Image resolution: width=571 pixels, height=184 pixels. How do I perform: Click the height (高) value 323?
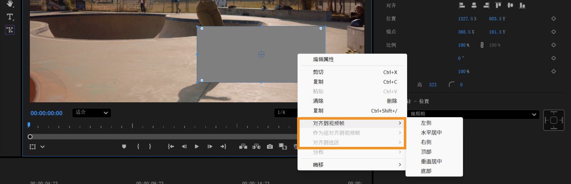[x=433, y=85]
